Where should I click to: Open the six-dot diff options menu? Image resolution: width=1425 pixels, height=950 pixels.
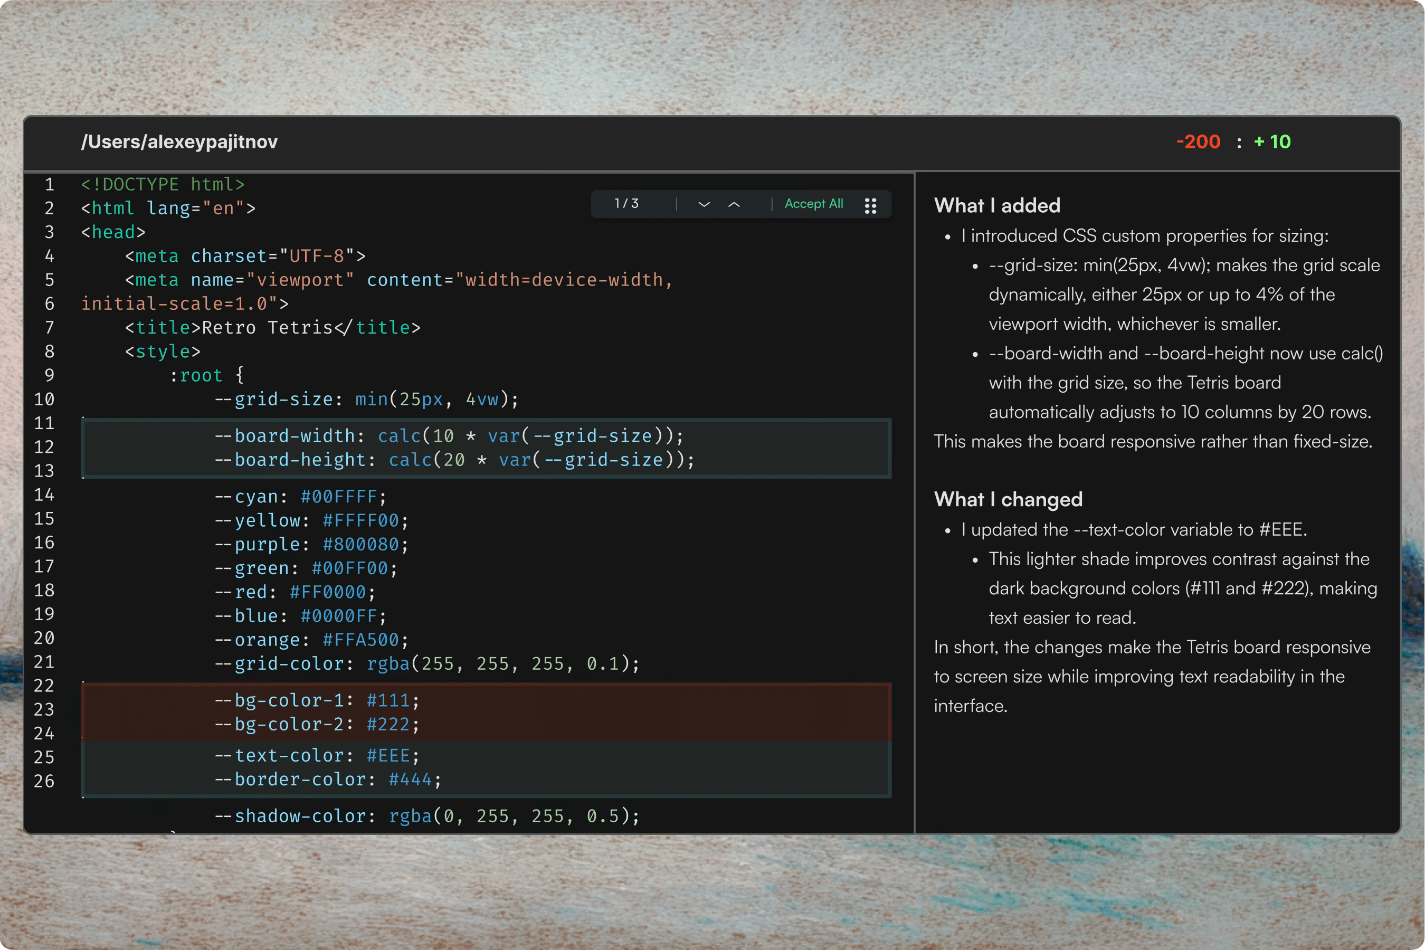click(x=871, y=204)
